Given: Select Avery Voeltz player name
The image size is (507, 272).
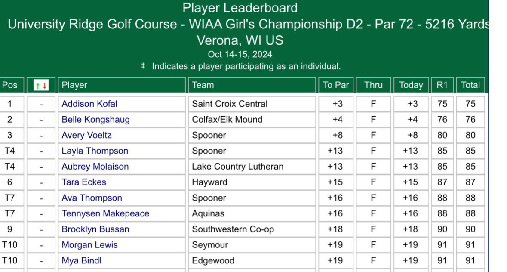Looking at the screenshot, I should pyautogui.click(x=87, y=135).
